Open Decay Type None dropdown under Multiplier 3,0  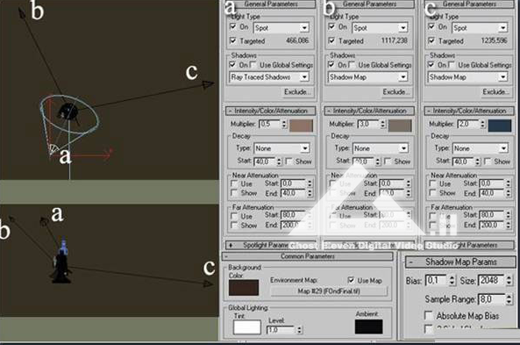381,148
